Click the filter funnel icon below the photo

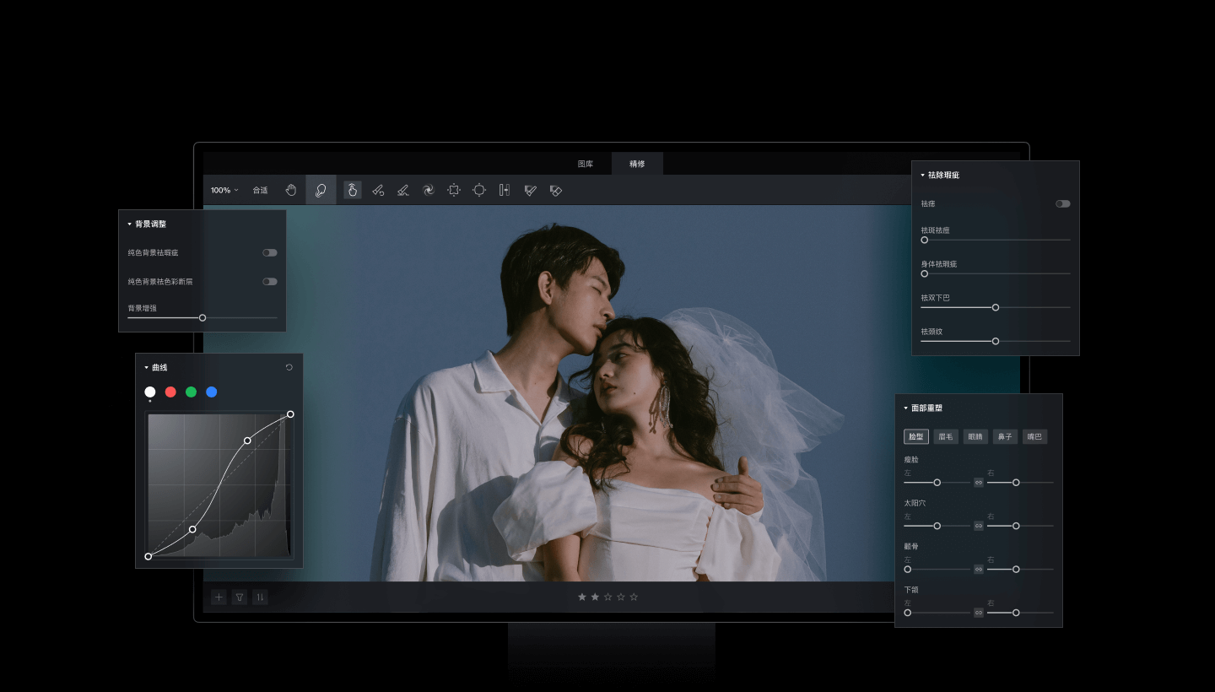click(x=240, y=597)
